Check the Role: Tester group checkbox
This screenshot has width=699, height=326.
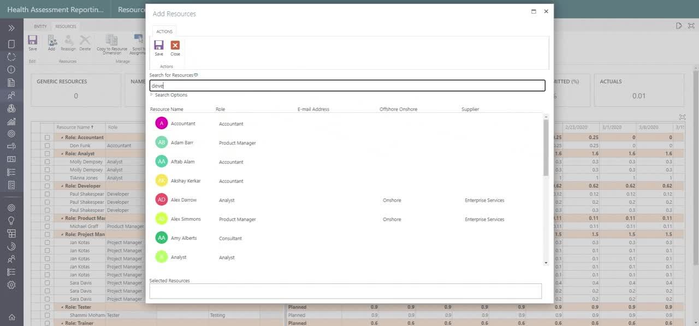coord(48,307)
